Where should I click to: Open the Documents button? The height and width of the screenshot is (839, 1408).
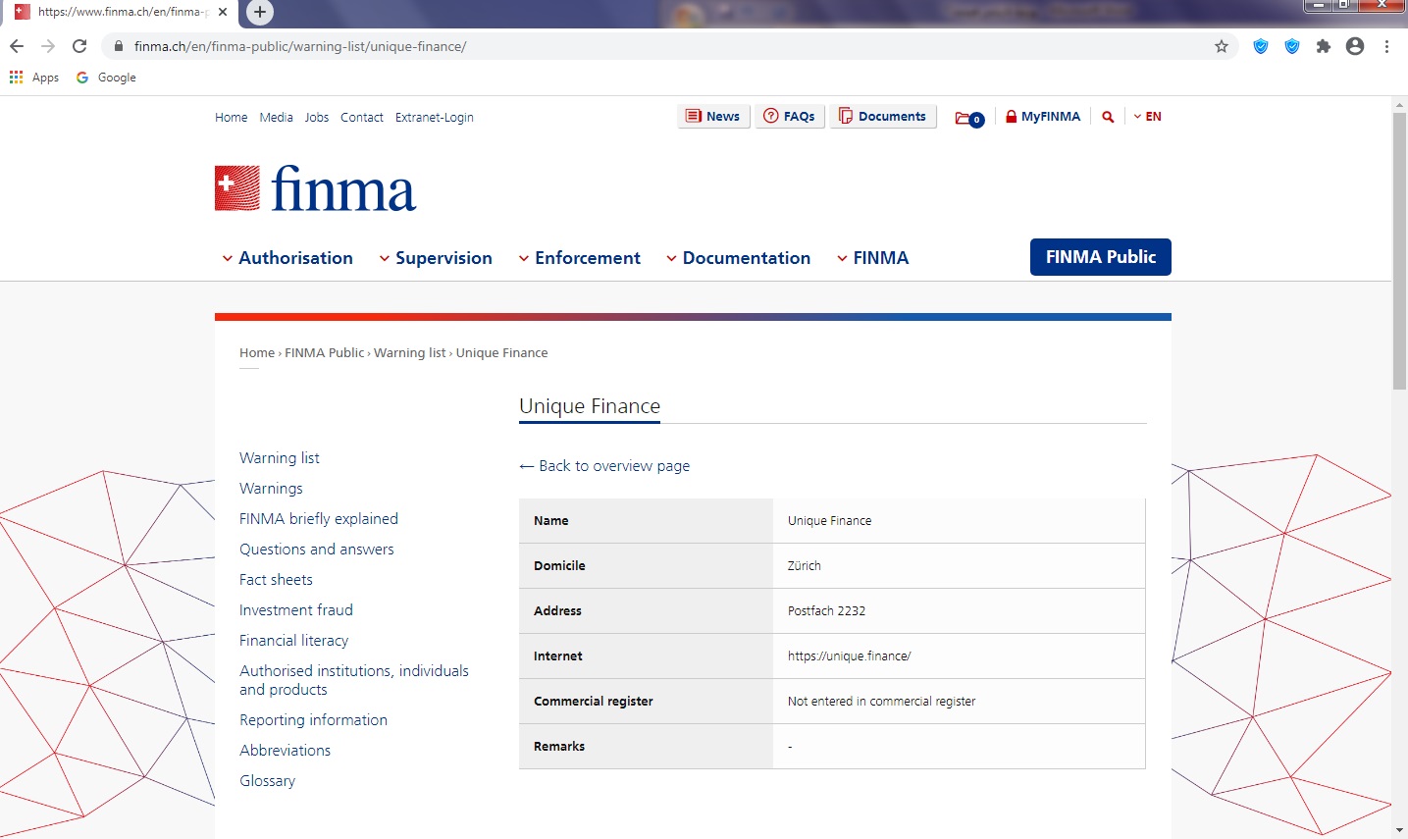pyautogui.click(x=883, y=117)
